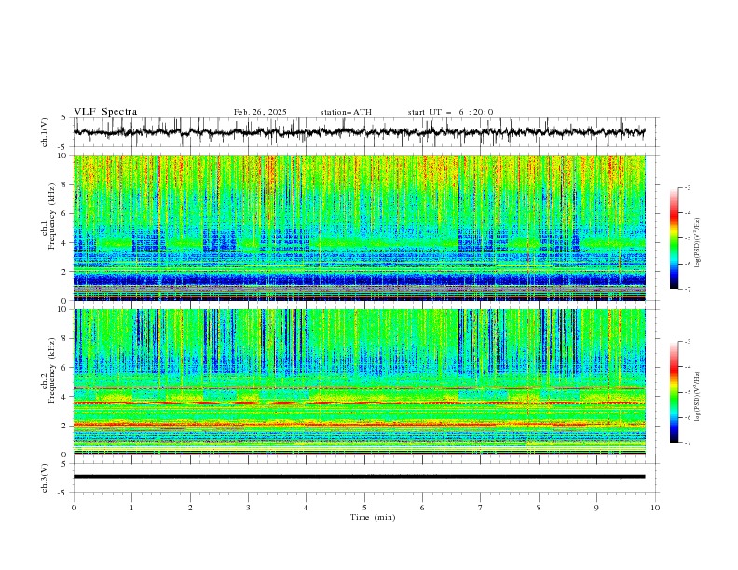Click the ch.2 spectrogram color scale bar
Screen dimensions: 738x570
click(x=674, y=392)
